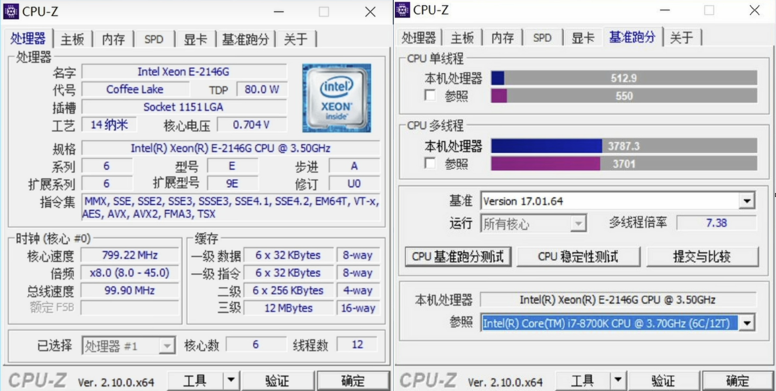776x391 pixels.
Task: Open the 工具 arrow menu in right window
Action: pyautogui.click(x=618, y=380)
